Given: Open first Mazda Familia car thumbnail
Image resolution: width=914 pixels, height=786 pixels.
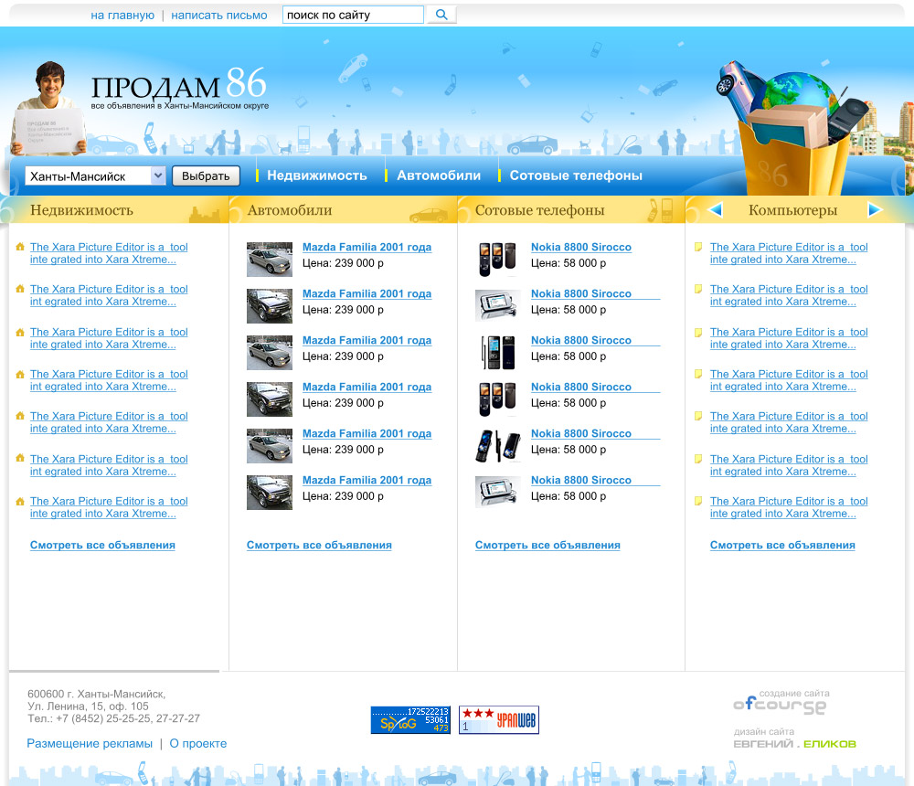Looking at the screenshot, I should click(270, 260).
